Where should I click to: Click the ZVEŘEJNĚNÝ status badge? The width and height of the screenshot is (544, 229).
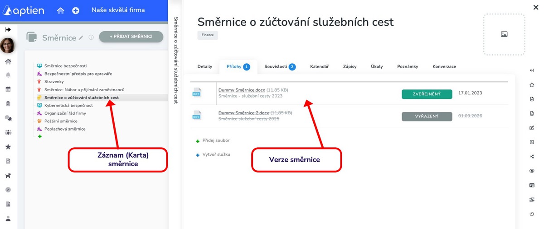click(427, 94)
